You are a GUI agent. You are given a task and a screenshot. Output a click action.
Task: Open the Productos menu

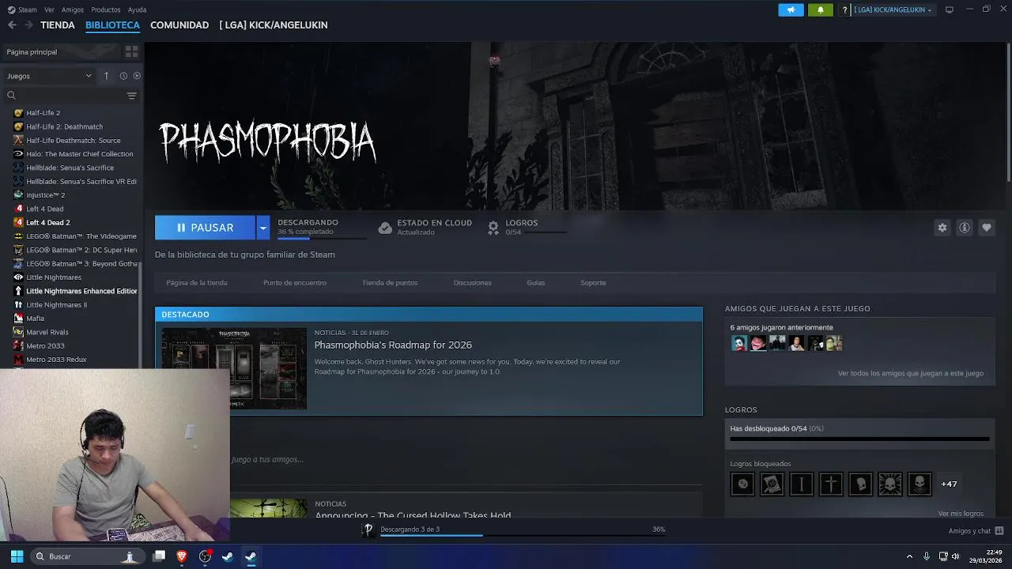pyautogui.click(x=106, y=9)
